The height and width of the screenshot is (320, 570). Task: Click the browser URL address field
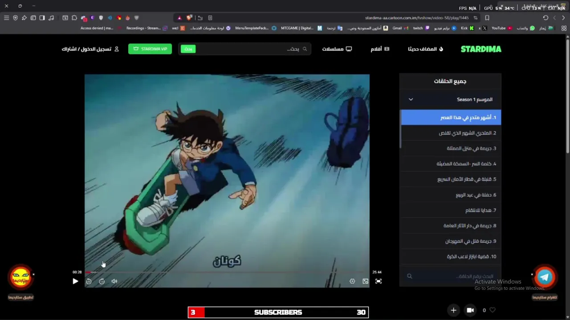point(416,18)
